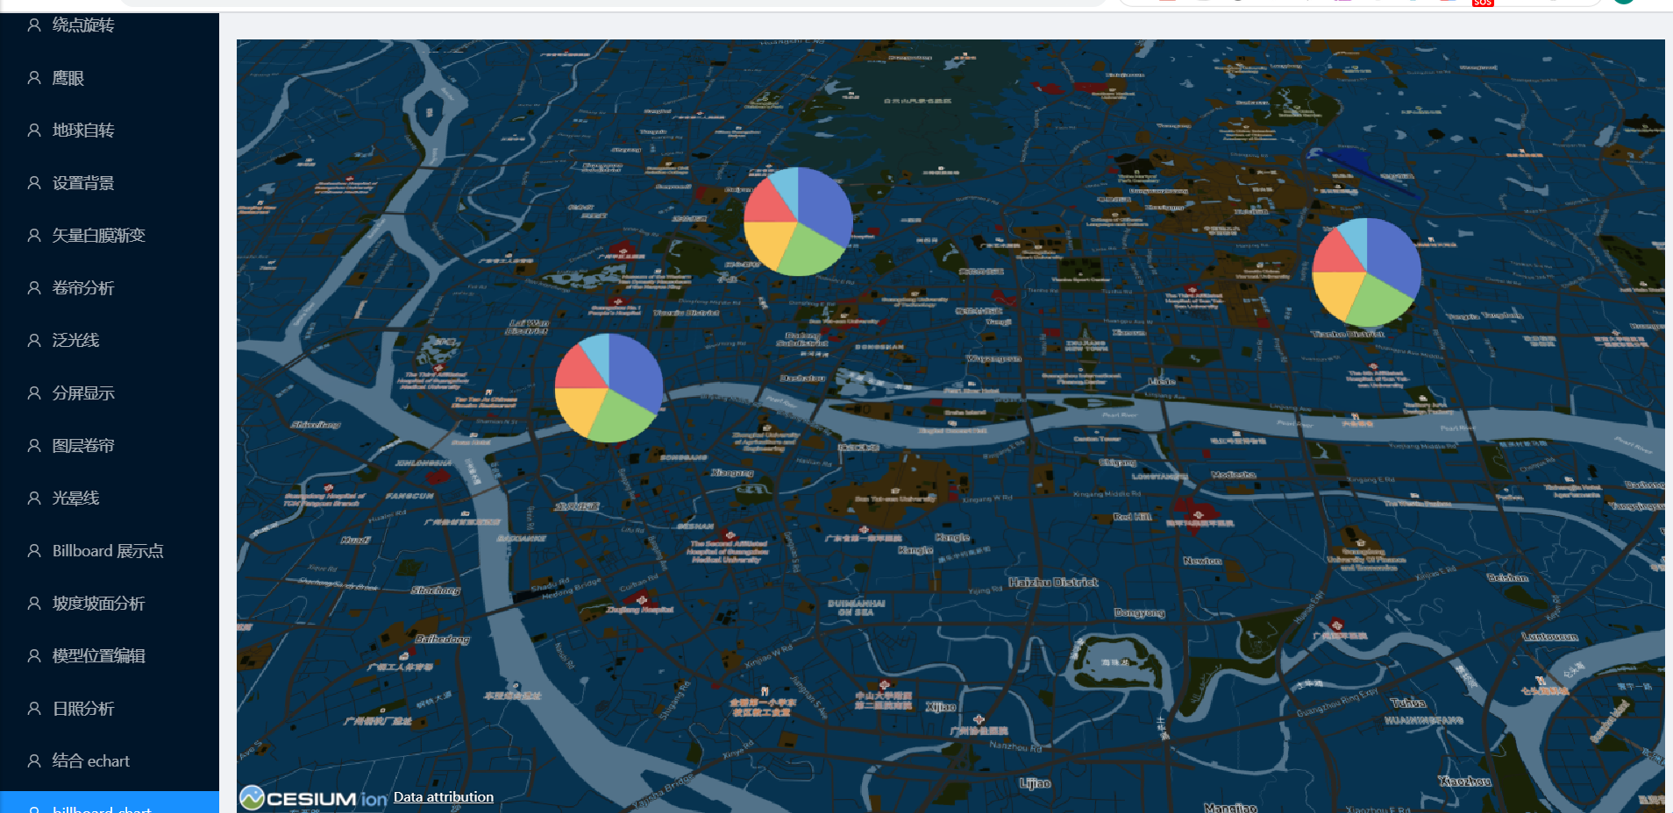
Task: Click the user icon beside 坡度坡面分析
Action: (x=34, y=604)
